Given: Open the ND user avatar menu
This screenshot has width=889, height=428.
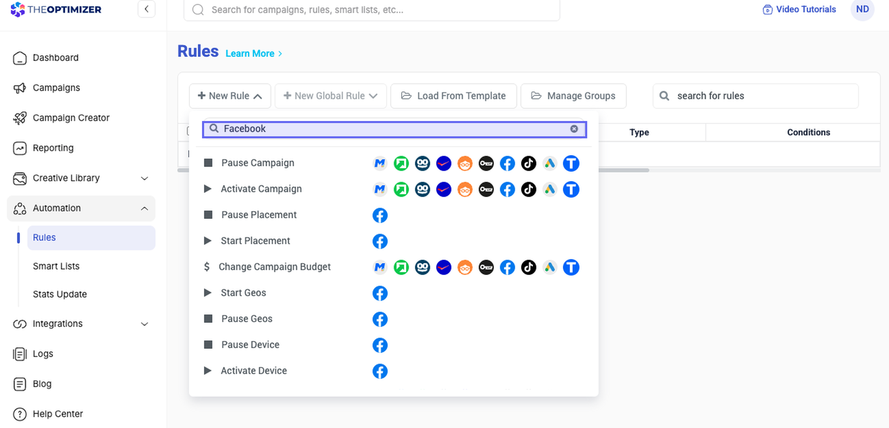Looking at the screenshot, I should (x=862, y=10).
